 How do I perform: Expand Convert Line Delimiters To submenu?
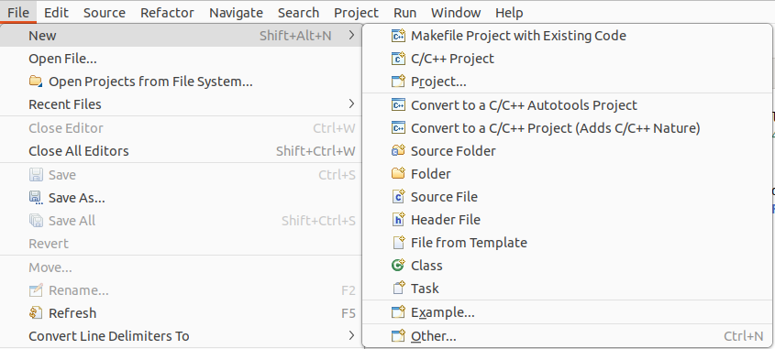point(351,335)
